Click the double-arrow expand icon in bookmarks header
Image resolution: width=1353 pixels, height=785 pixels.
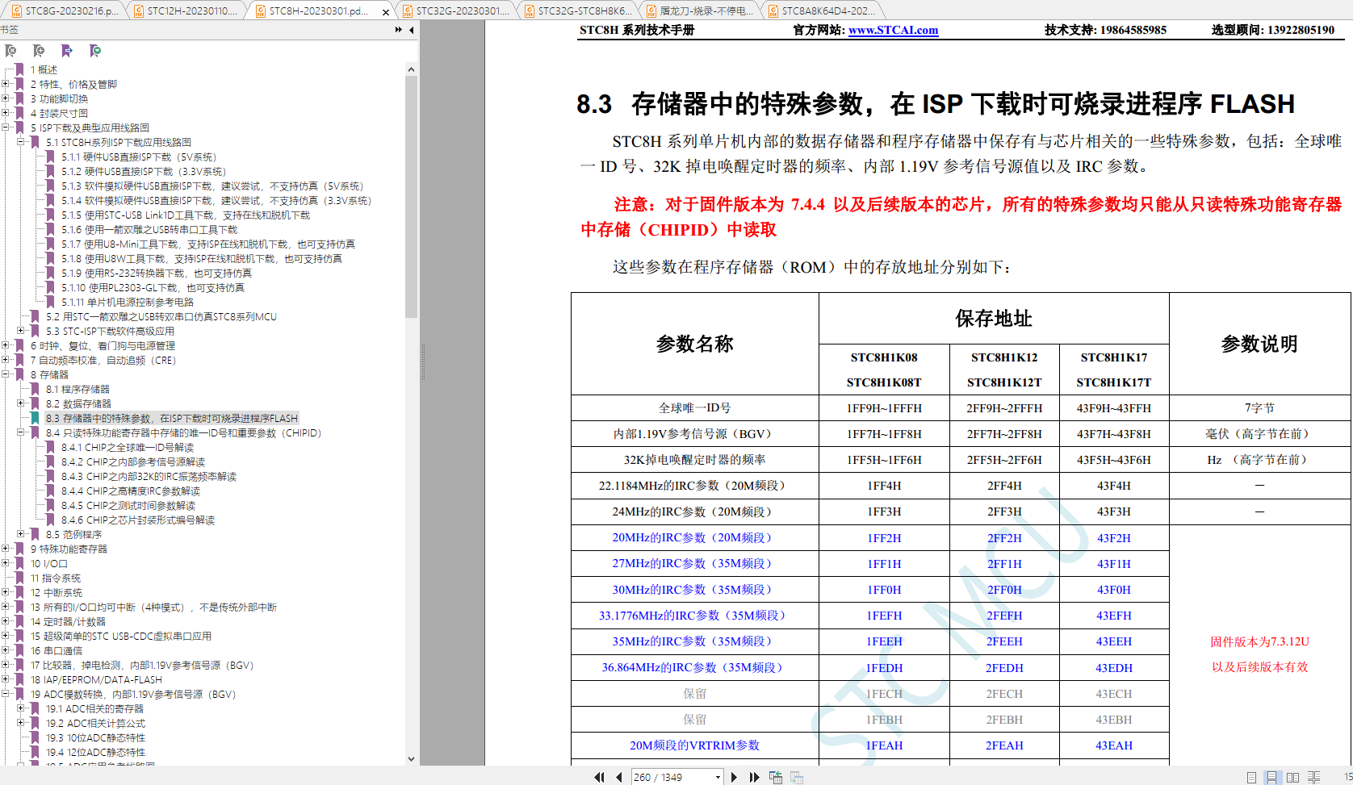pyautogui.click(x=398, y=30)
